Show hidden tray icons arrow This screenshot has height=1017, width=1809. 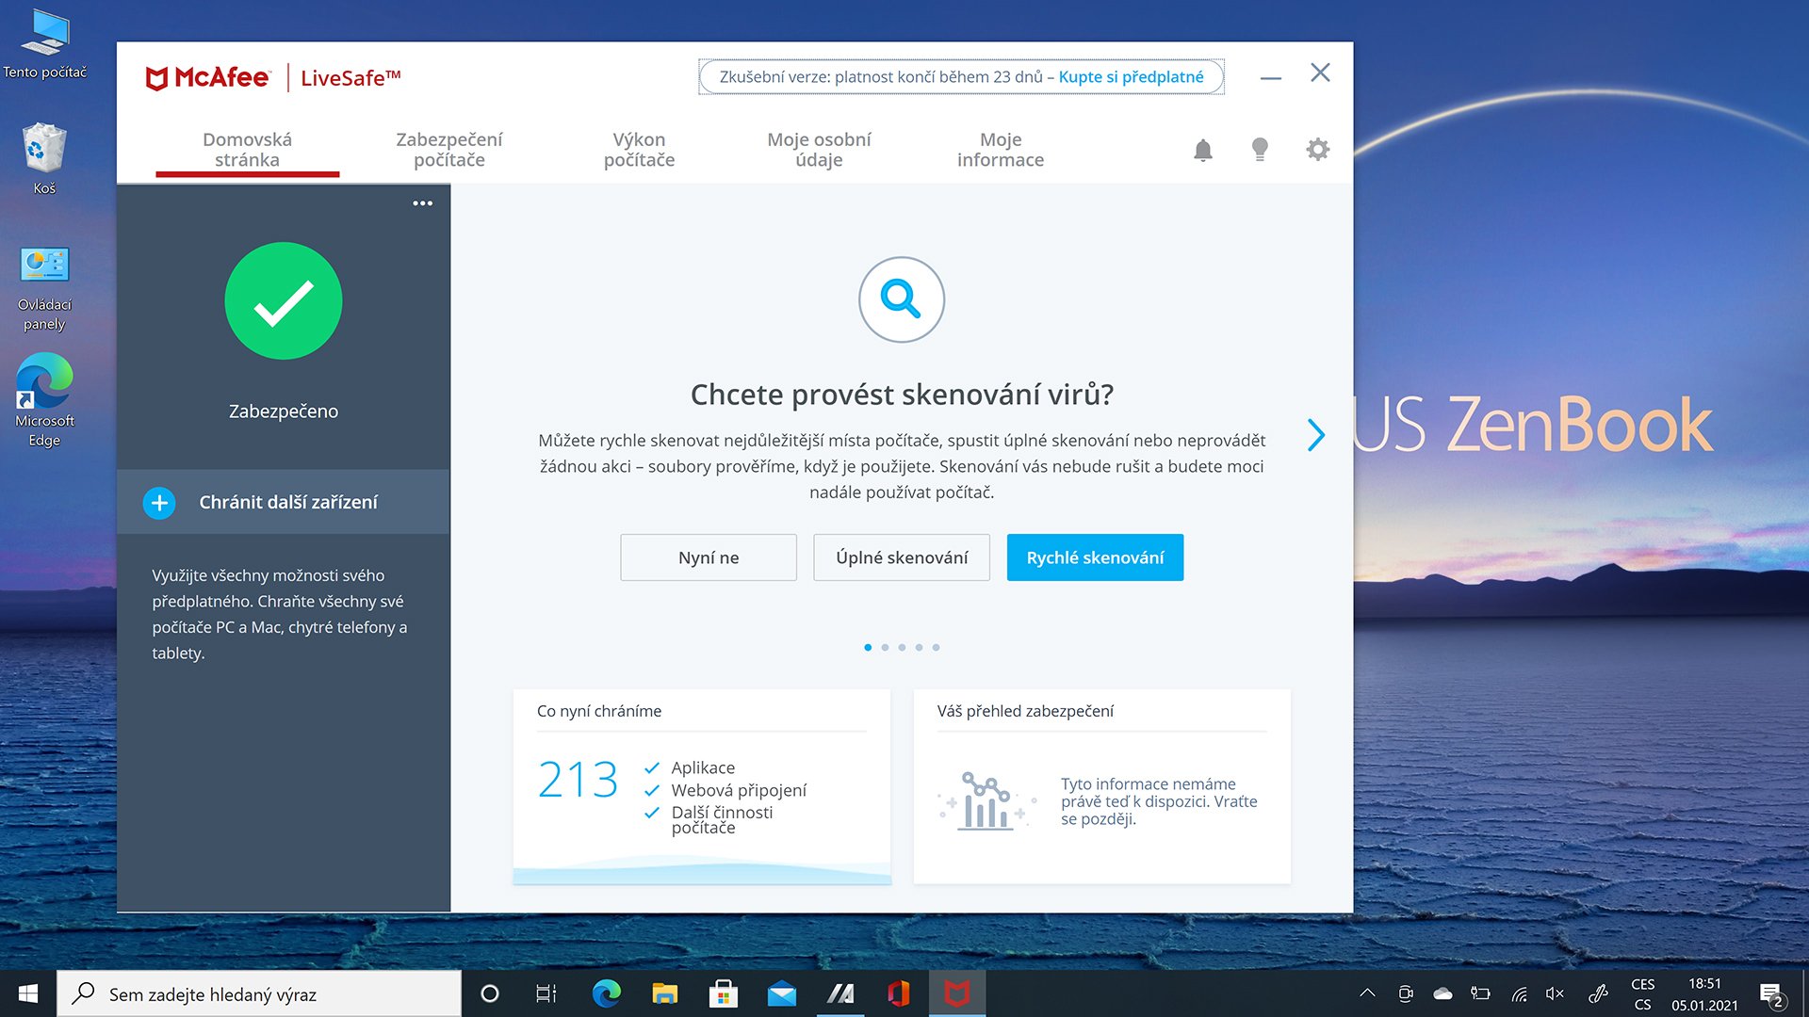[x=1367, y=993]
